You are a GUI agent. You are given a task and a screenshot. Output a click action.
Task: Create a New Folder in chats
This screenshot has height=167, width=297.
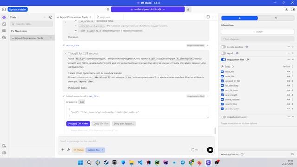[19, 31]
